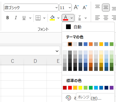Viewport: 116px width, 102px height.
Task: Select center text align icon
Action: click(106, 18)
